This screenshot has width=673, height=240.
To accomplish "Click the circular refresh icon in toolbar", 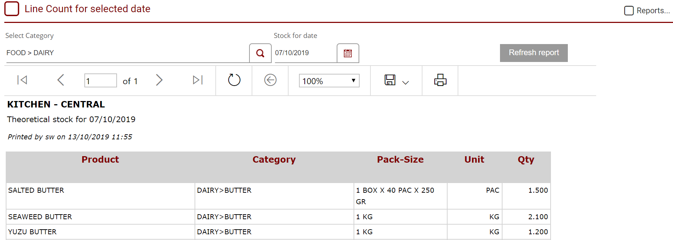I will click(234, 80).
